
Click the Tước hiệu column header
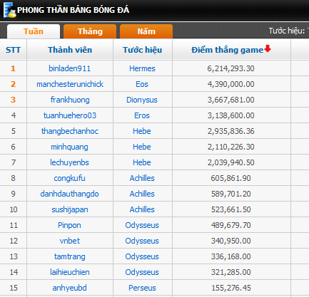tap(143, 50)
